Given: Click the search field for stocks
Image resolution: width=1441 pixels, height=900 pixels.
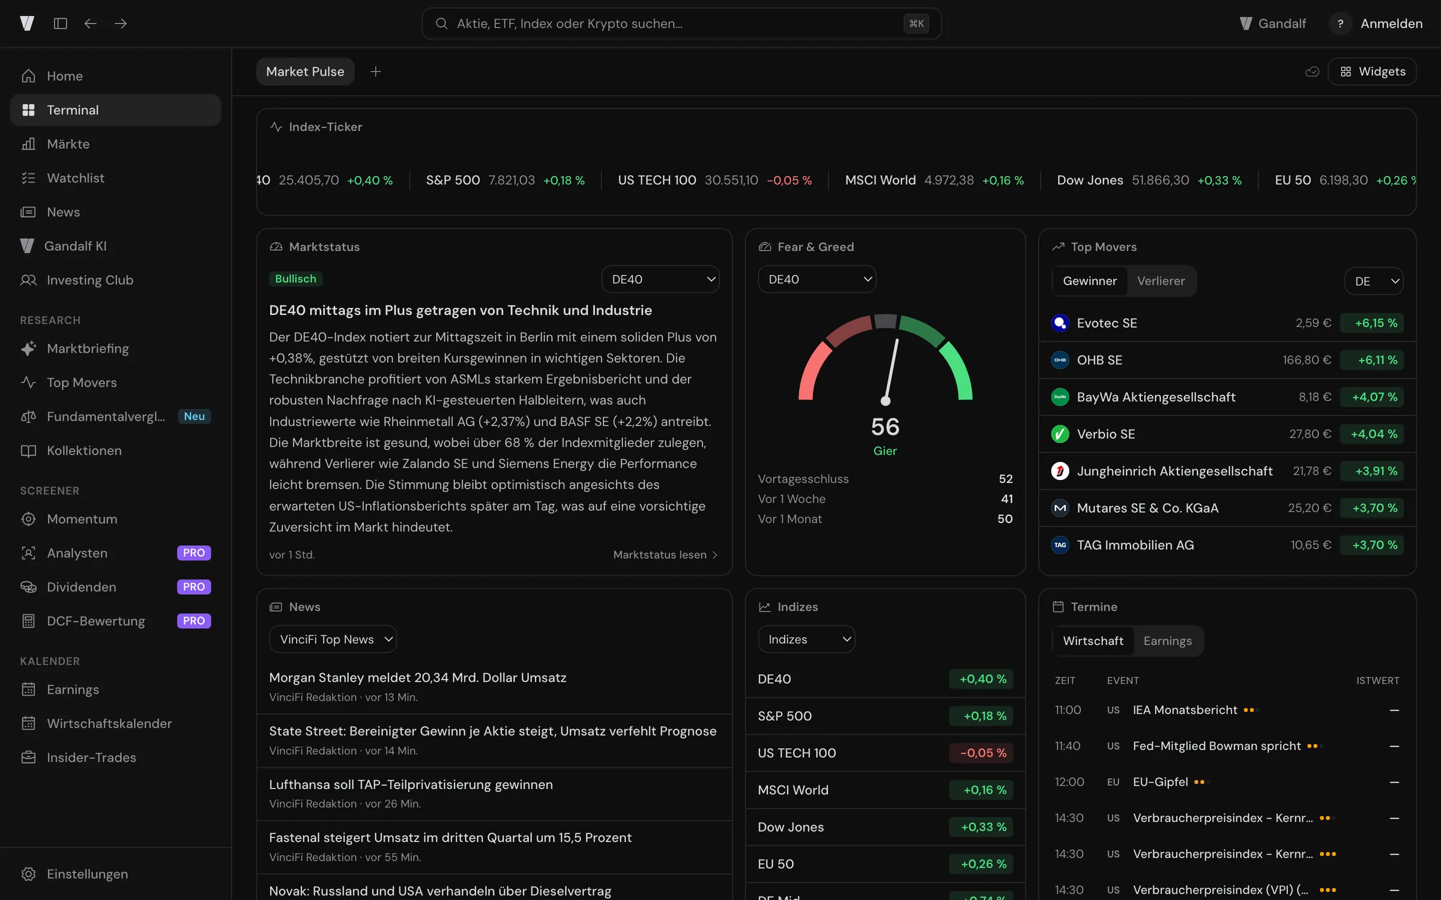Looking at the screenshot, I should pos(681,23).
